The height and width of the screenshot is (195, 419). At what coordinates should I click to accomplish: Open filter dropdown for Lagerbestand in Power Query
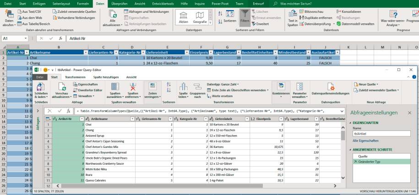coord(316,119)
